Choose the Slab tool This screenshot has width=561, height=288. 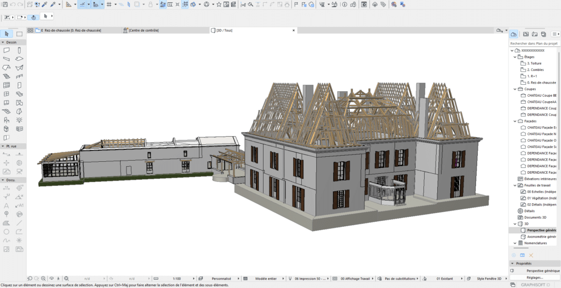[19, 59]
